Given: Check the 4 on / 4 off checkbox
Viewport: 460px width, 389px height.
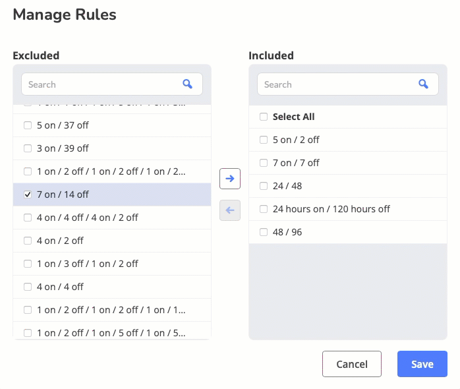Looking at the screenshot, I should click(x=28, y=287).
